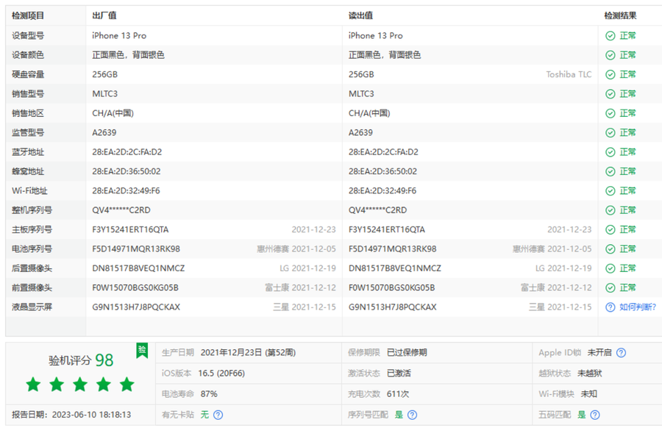Click the 验机评分 98 score
This screenshot has width=662, height=436.
[x=81, y=360]
